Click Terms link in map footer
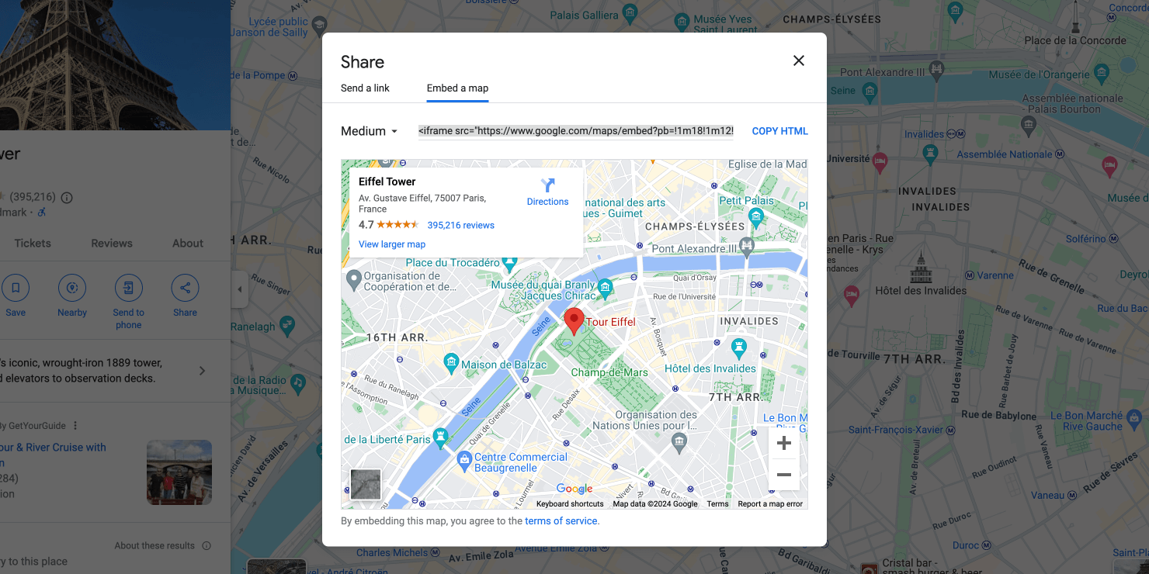This screenshot has width=1149, height=574. coord(717,504)
